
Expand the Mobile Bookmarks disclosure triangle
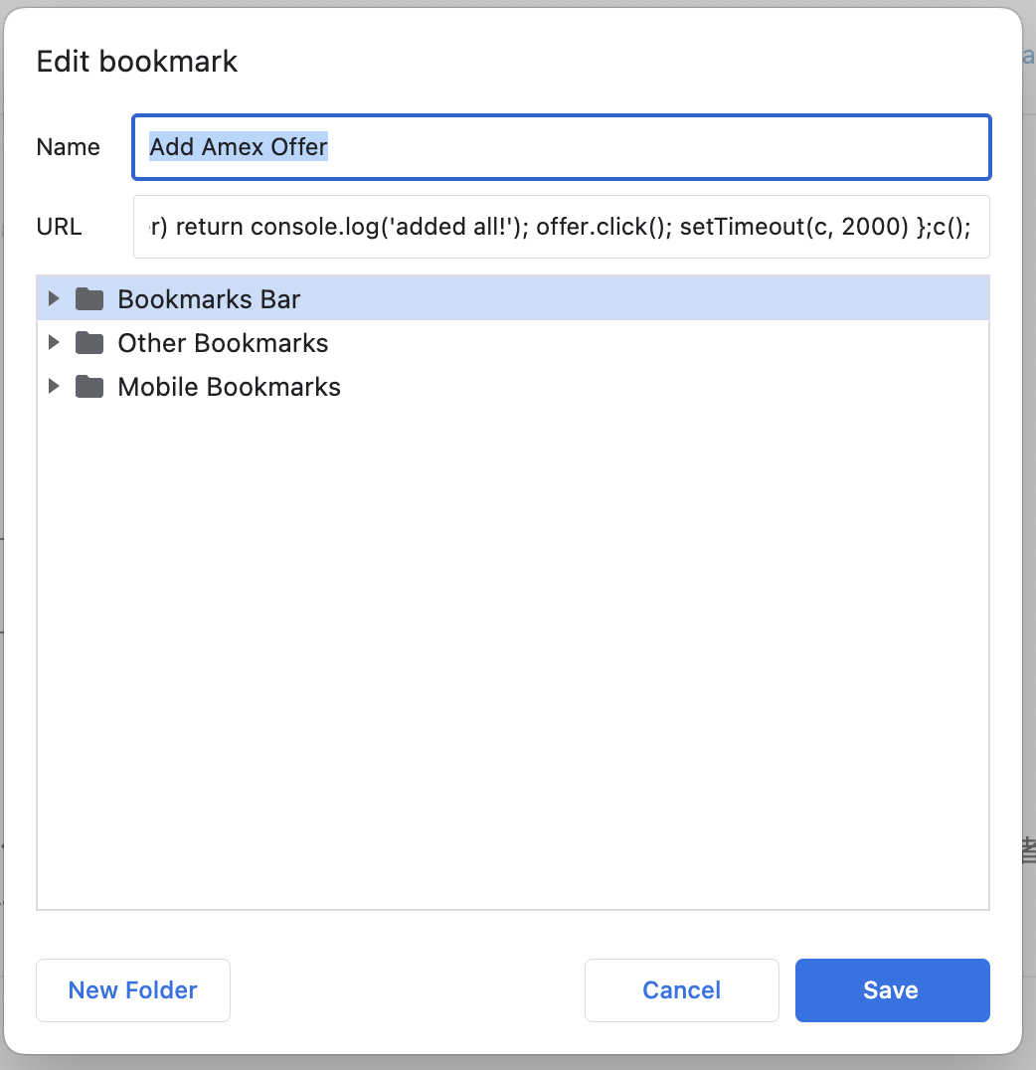coord(54,386)
